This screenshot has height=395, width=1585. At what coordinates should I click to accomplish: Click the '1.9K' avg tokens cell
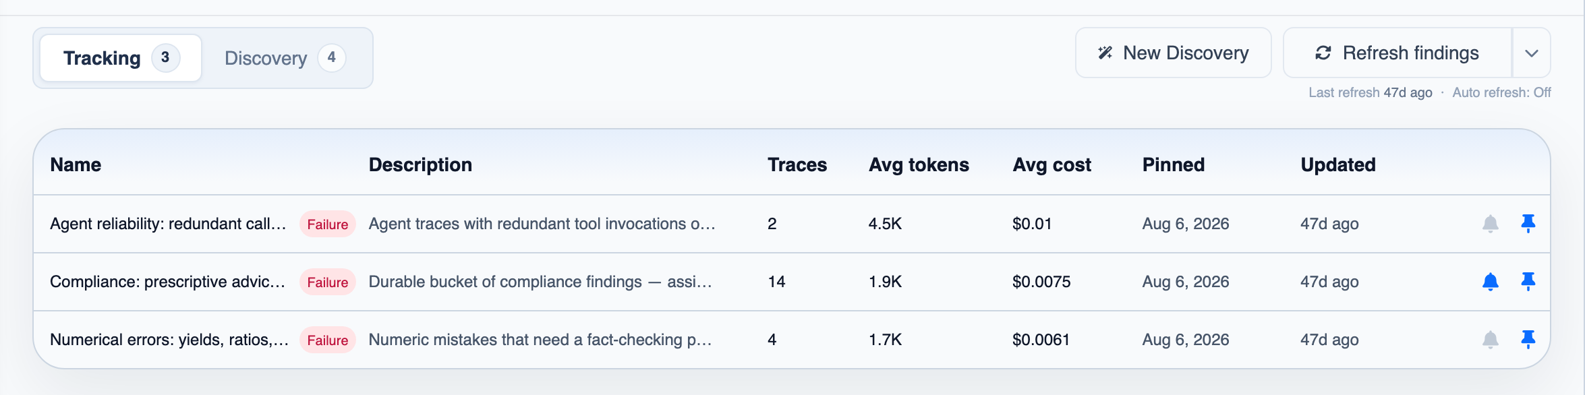point(885,282)
